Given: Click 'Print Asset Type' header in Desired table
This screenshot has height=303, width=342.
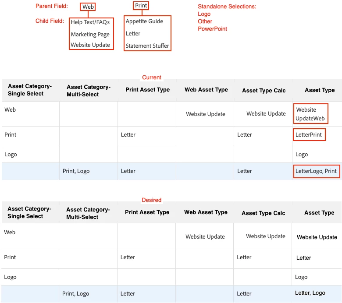Looking at the screenshot, I should point(147,212).
